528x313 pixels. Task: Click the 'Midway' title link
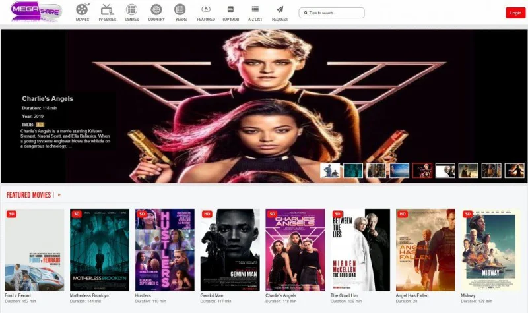coord(468,295)
